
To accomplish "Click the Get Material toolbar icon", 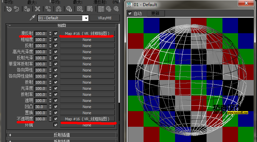I will [9, 9].
